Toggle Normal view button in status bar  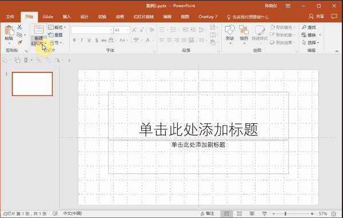point(226,213)
